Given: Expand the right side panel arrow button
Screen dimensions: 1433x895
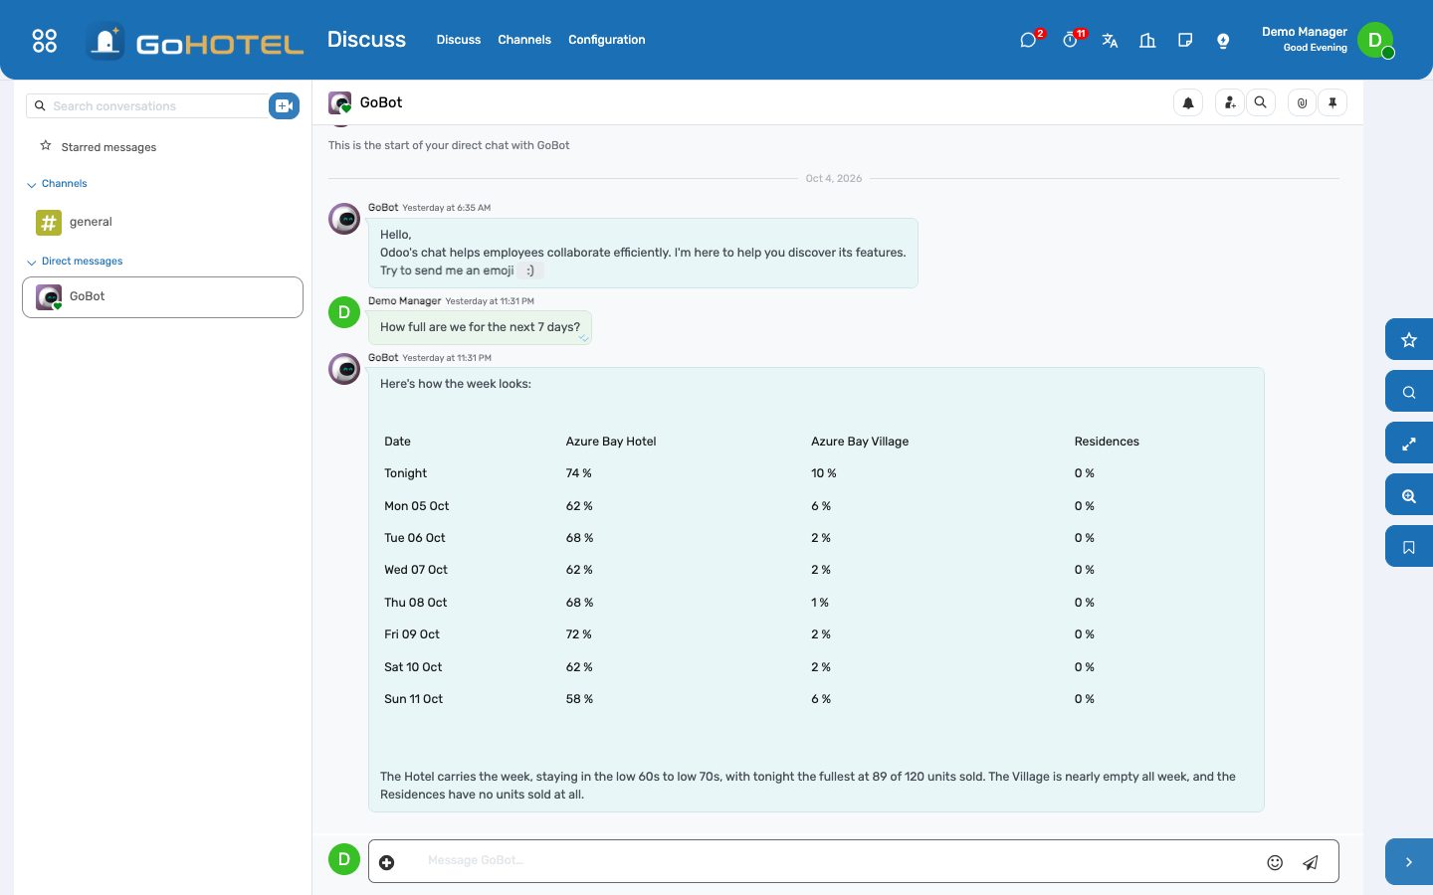Looking at the screenshot, I should coord(1409,862).
